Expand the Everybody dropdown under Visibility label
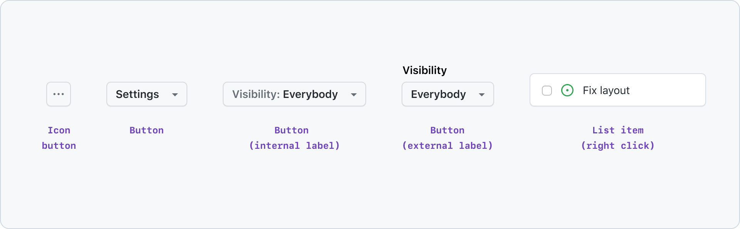The width and height of the screenshot is (740, 229). (448, 94)
